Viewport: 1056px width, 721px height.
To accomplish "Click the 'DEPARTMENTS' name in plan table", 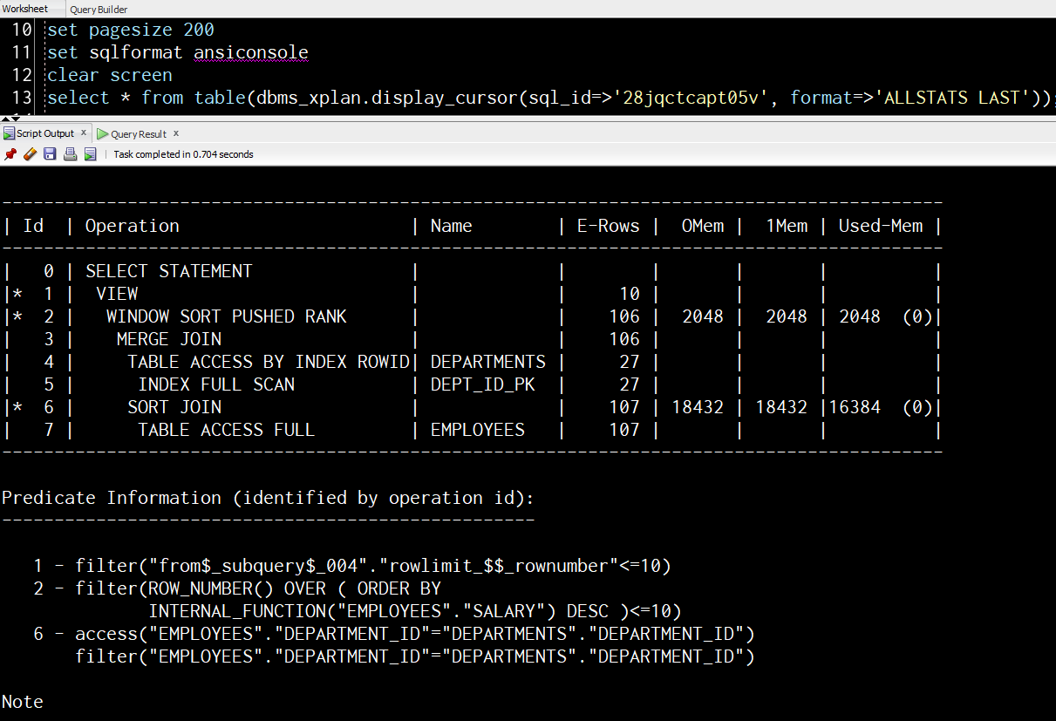I will point(488,362).
